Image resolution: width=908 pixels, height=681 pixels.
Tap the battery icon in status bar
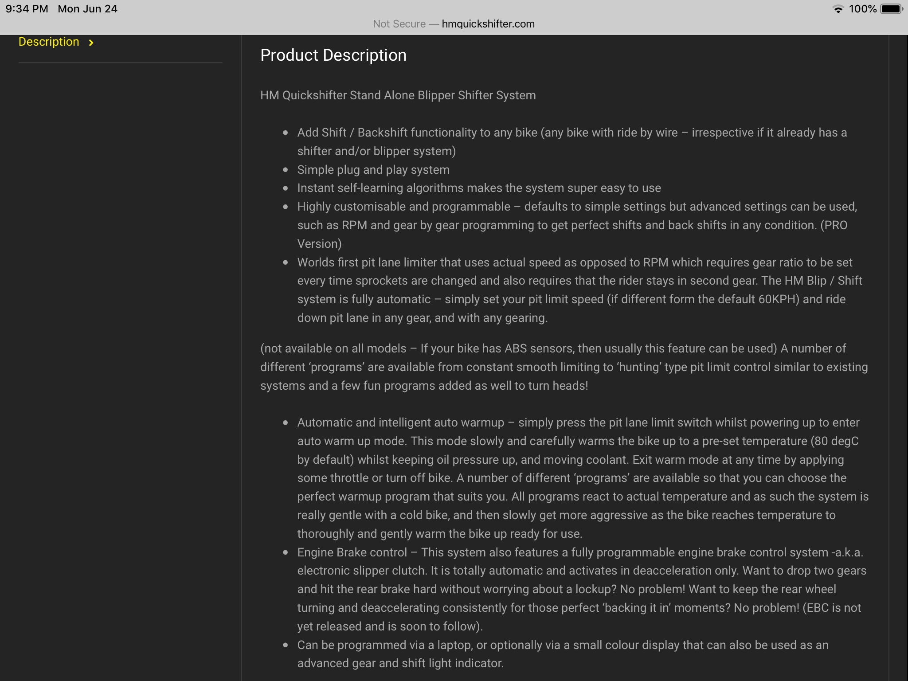pyautogui.click(x=891, y=9)
